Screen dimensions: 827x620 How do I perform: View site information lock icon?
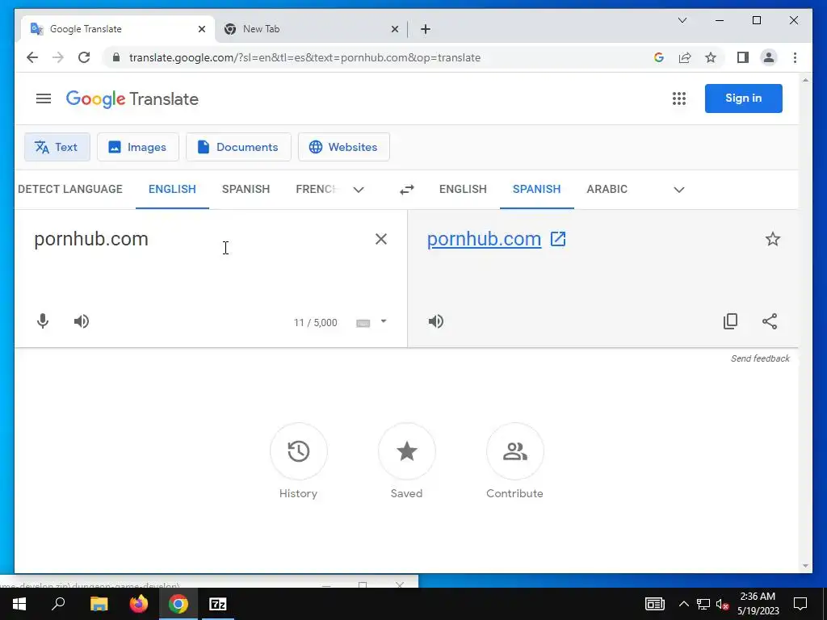[116, 57]
